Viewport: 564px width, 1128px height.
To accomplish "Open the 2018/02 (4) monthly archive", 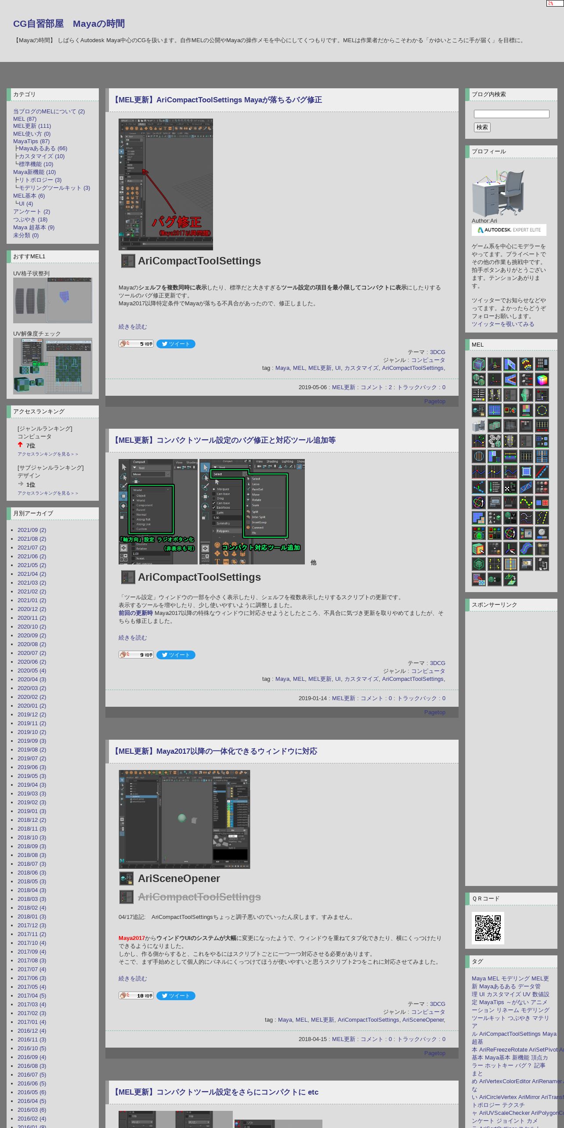I will pyautogui.click(x=32, y=907).
